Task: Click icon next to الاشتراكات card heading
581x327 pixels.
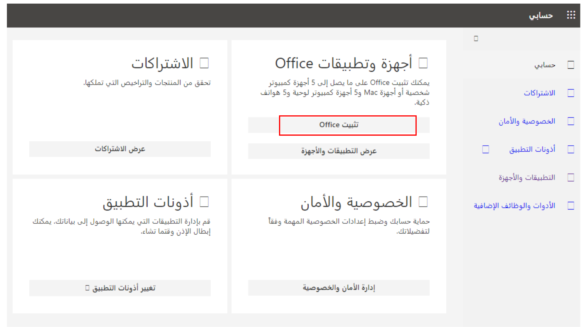Action: (x=204, y=63)
